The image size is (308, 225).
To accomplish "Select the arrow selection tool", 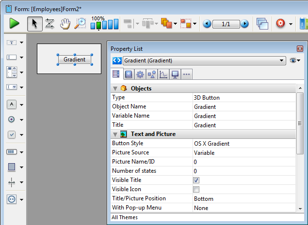I will coord(34,24).
